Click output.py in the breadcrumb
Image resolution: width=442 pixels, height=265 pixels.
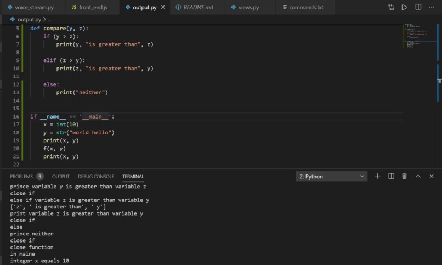tap(29, 19)
